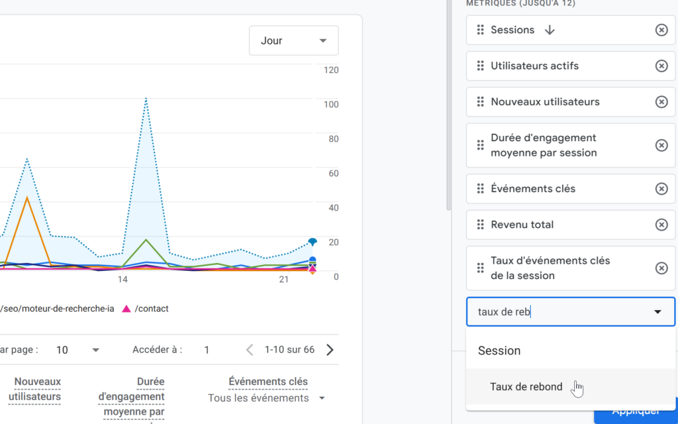The width and height of the screenshot is (678, 424).
Task: Remove the Revenu total metric
Action: pyautogui.click(x=661, y=225)
